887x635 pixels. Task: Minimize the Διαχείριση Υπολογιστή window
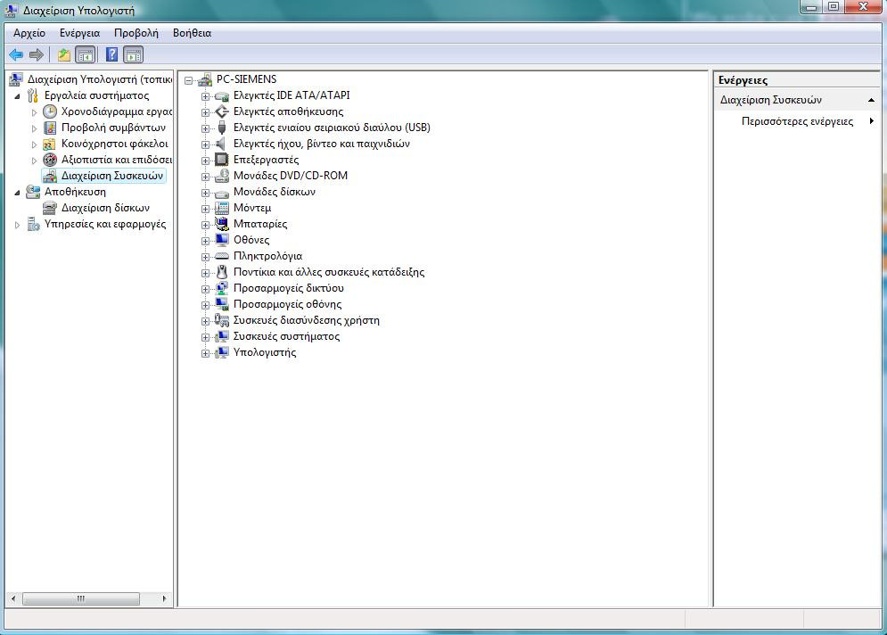pos(811,7)
